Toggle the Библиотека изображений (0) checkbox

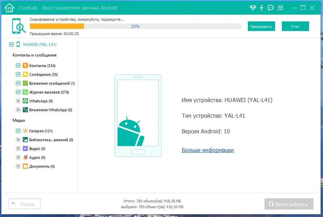click(x=18, y=140)
